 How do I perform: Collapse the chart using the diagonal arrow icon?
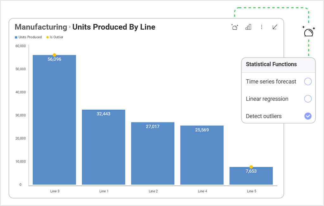tap(274, 27)
